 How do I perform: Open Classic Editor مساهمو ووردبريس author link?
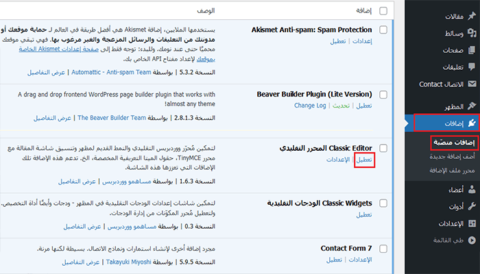coord(126,182)
